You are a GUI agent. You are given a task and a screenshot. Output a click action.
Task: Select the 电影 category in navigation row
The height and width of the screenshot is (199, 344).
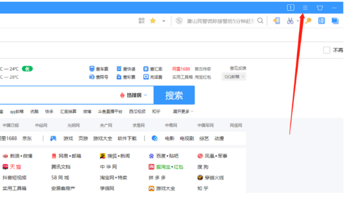coord(169,138)
